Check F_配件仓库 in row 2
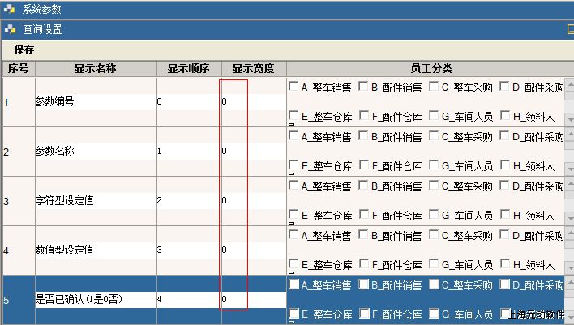 click(363, 166)
